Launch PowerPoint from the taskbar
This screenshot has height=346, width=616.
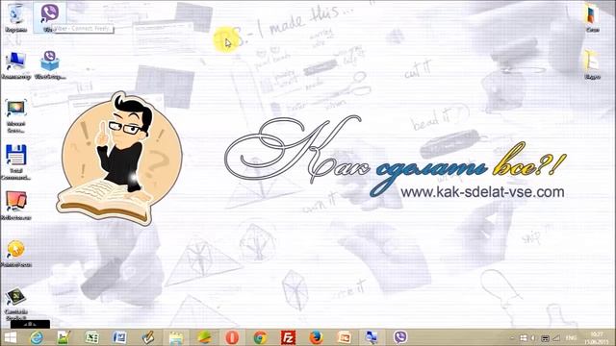click(345, 337)
